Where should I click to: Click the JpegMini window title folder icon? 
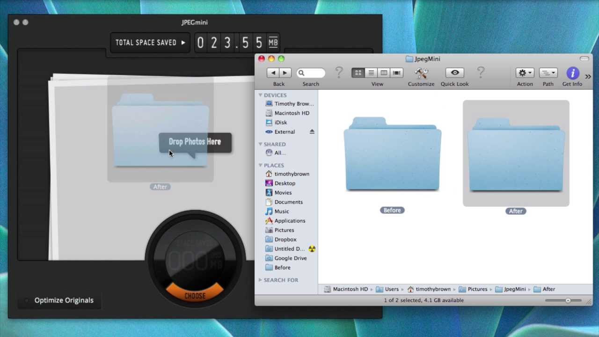pos(409,59)
